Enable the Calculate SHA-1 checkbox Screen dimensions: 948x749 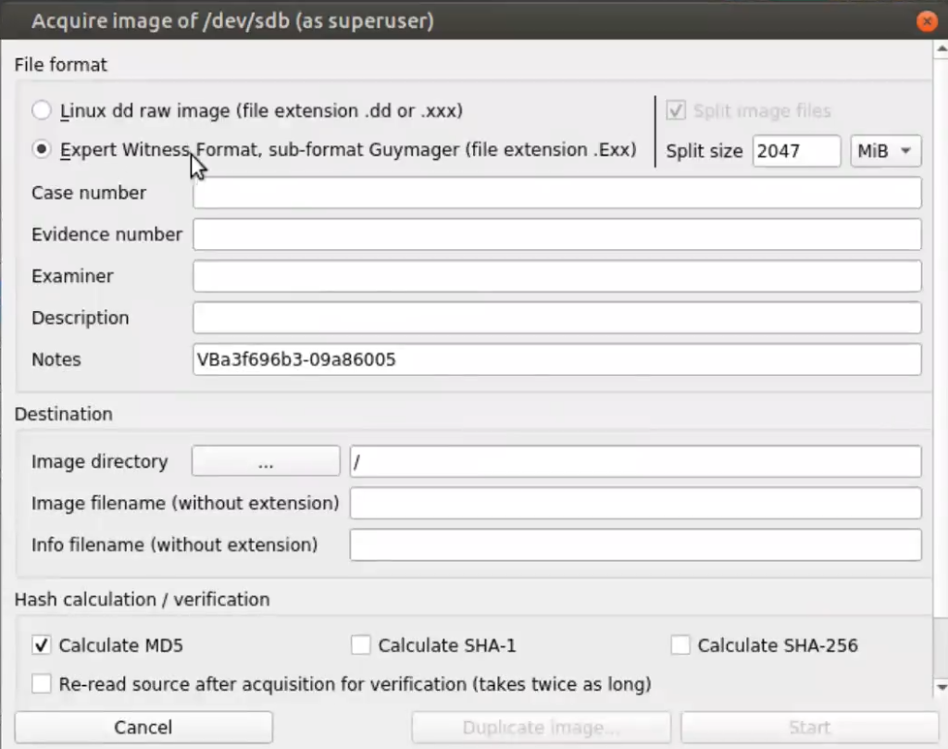361,645
